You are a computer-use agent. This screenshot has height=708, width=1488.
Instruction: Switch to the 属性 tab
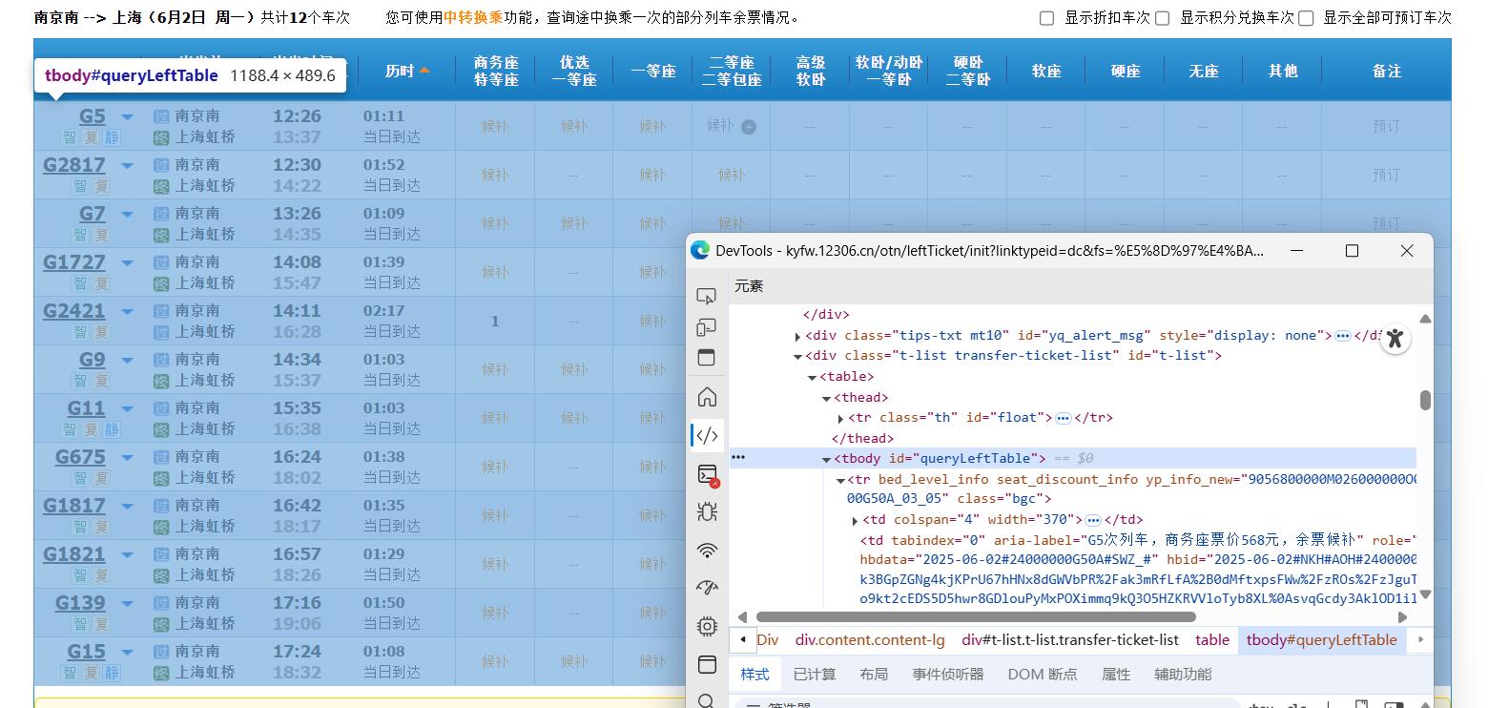(1116, 674)
